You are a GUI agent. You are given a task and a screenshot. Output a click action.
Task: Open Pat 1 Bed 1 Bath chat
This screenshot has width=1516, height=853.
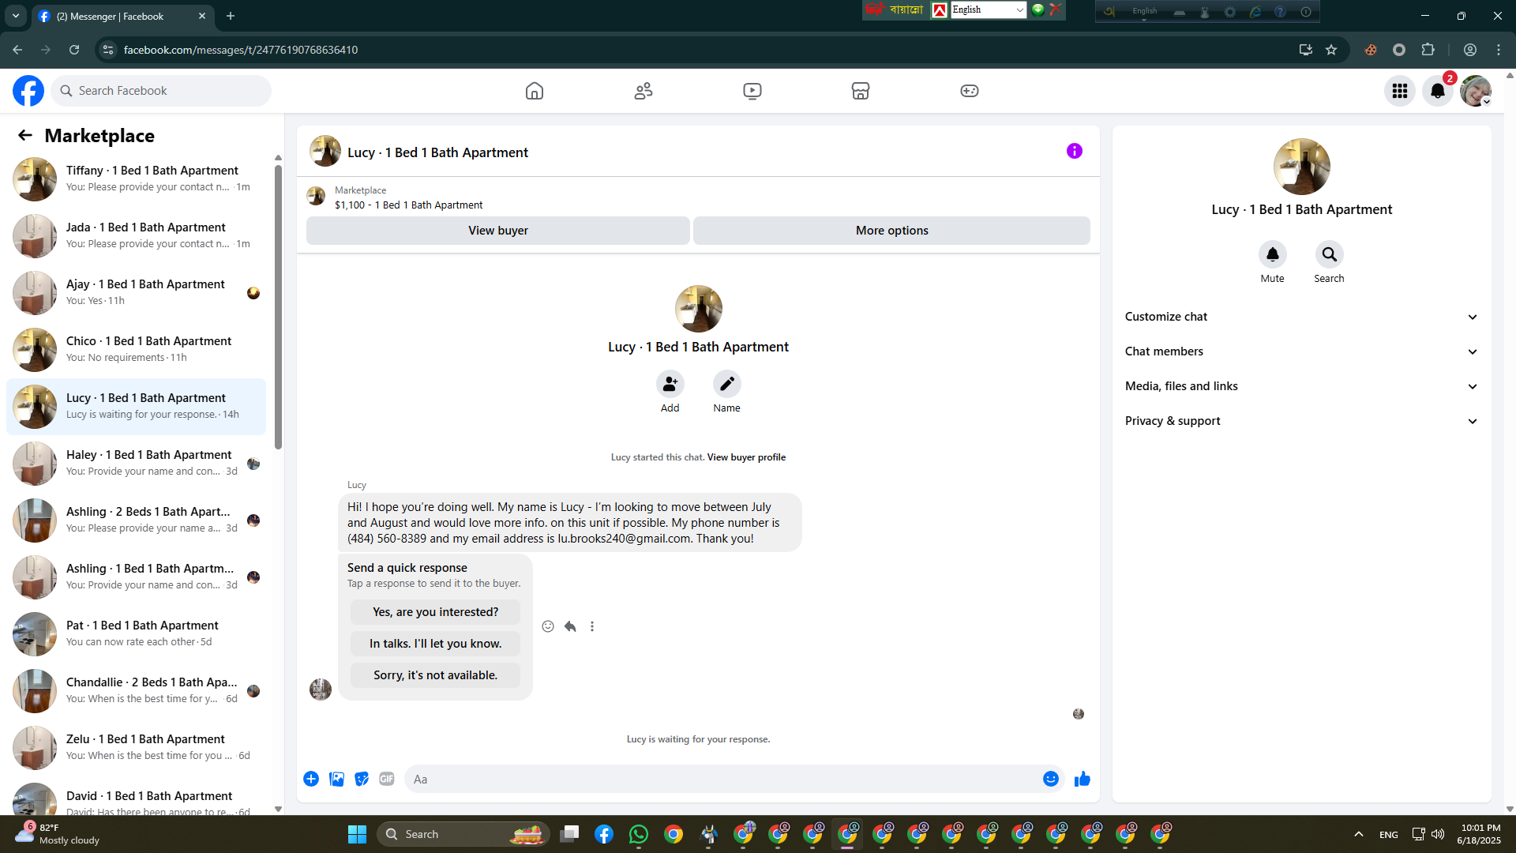pos(137,633)
